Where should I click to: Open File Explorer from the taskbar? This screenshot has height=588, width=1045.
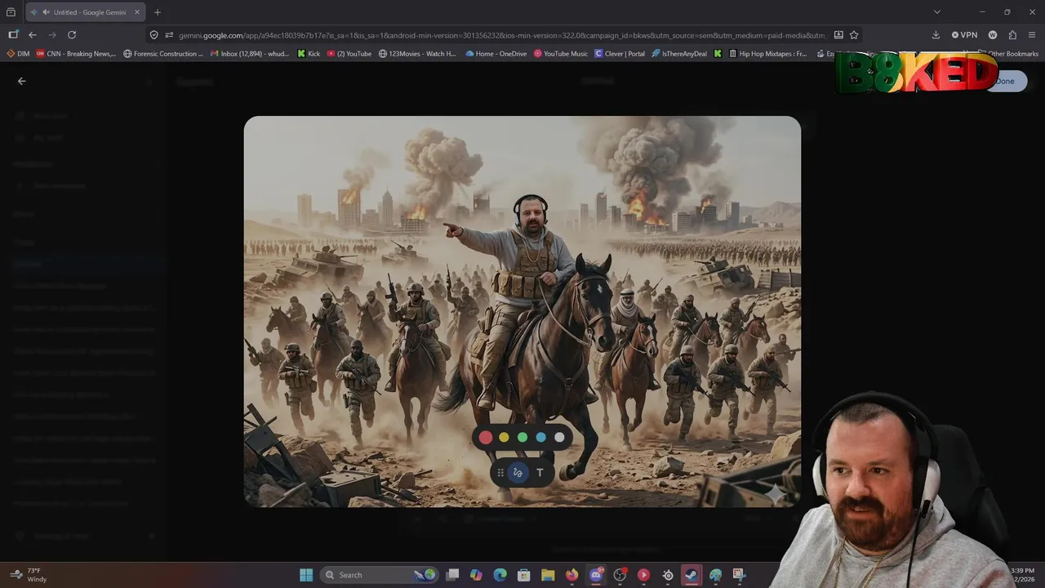coord(548,575)
